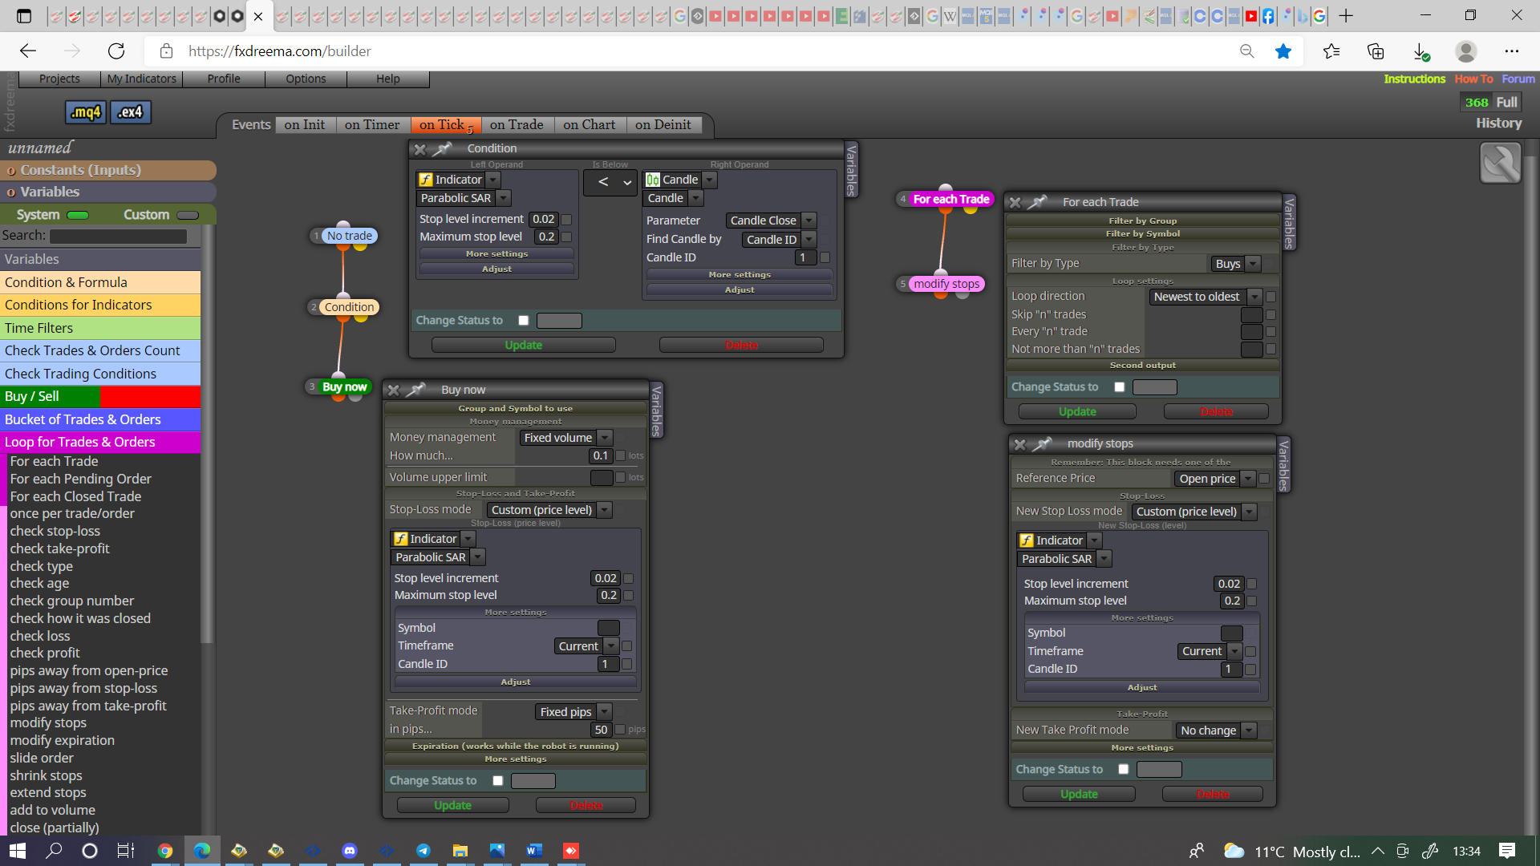Image resolution: width=1540 pixels, height=866 pixels.
Task: Click the large wrench tool icon
Action: click(1500, 163)
